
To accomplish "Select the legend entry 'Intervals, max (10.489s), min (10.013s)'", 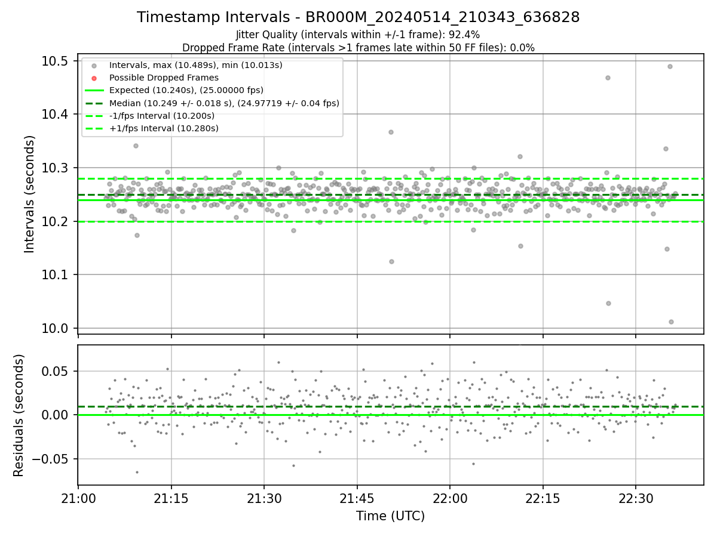I will tap(196, 65).
